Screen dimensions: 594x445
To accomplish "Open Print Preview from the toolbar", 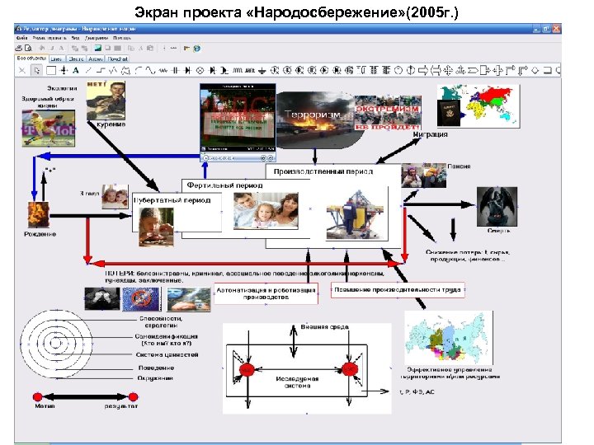I will click(x=28, y=48).
